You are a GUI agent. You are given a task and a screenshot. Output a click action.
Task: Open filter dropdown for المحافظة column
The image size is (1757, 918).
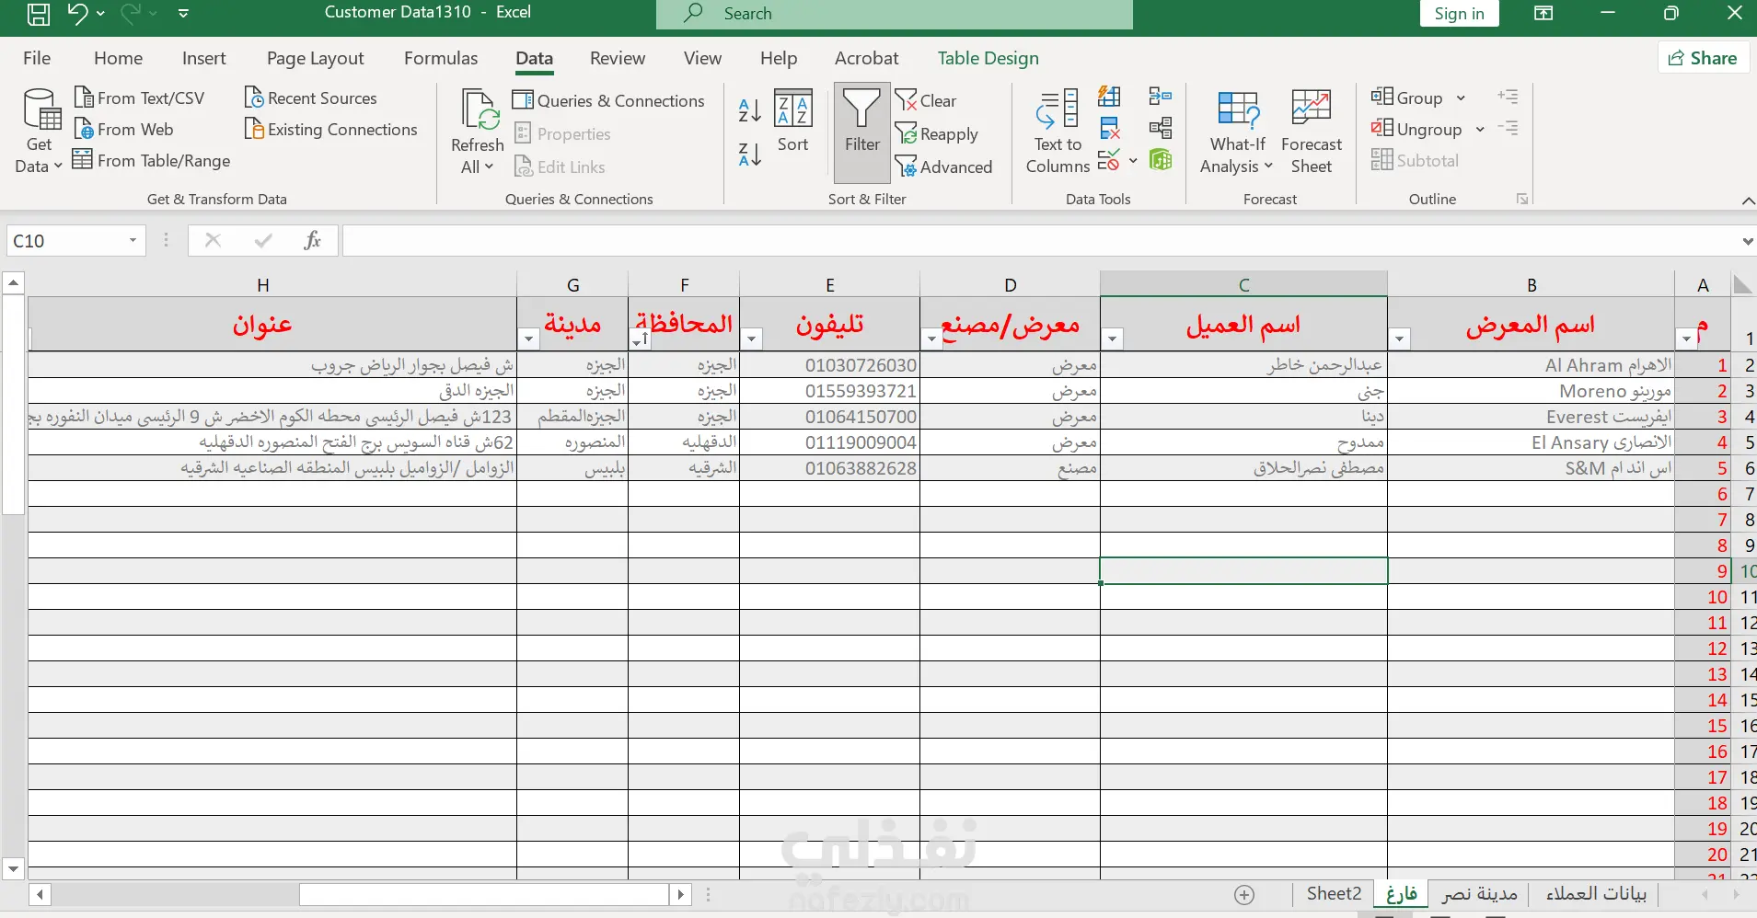click(641, 339)
